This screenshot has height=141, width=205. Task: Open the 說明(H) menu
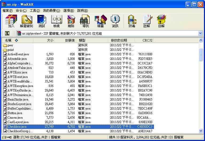point(83,11)
